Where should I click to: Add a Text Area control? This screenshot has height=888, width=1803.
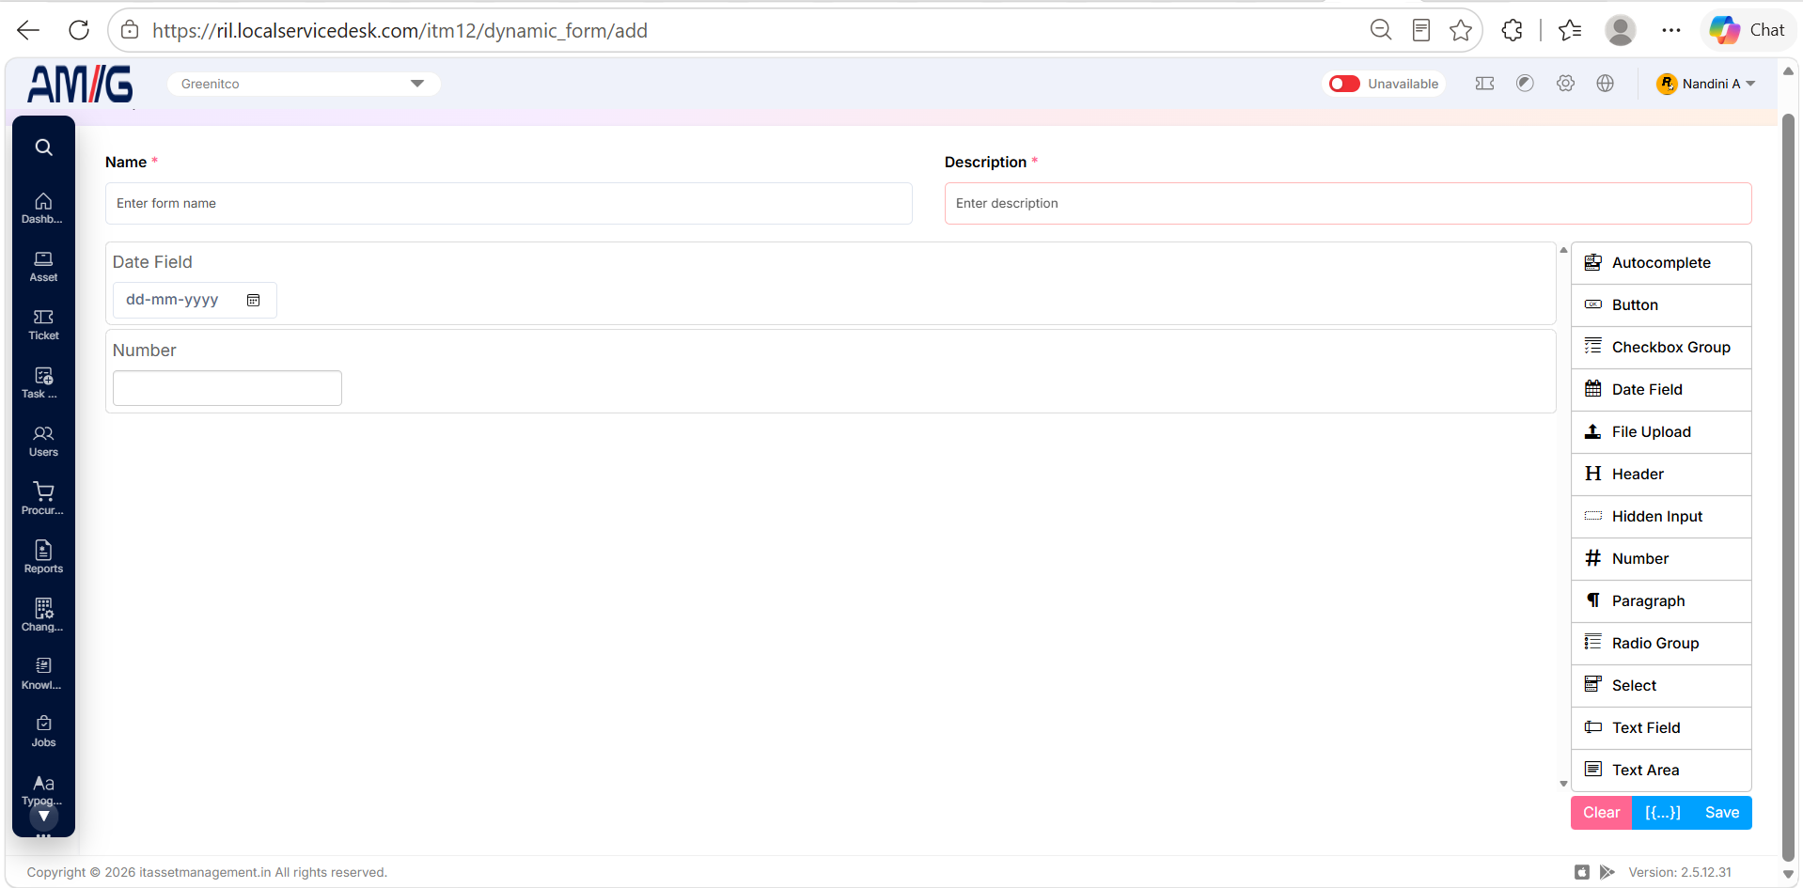(x=1661, y=771)
